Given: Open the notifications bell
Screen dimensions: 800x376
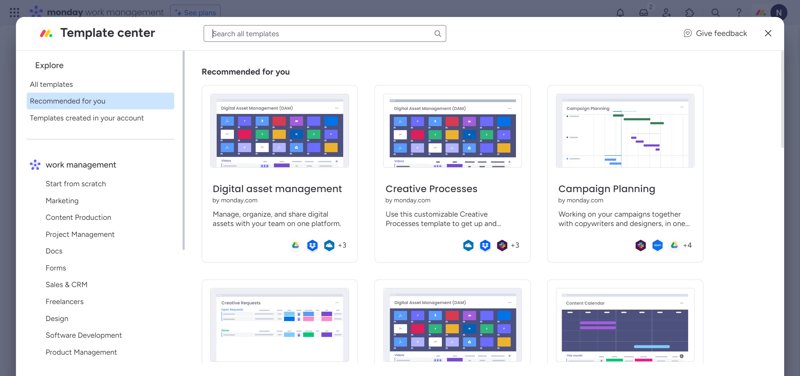Looking at the screenshot, I should click(x=620, y=13).
